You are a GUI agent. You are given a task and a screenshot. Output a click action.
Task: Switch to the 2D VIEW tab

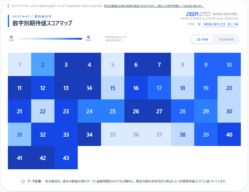click(202, 40)
